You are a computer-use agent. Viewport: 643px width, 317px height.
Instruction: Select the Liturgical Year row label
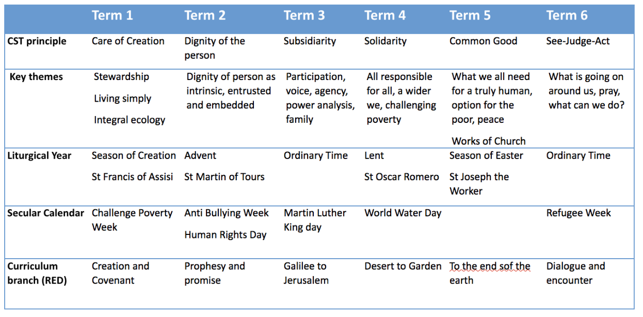point(39,155)
